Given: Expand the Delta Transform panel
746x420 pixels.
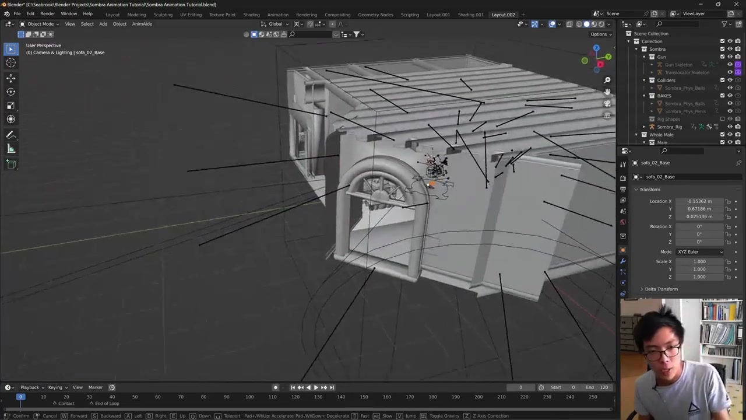Looking at the screenshot, I should [661, 289].
